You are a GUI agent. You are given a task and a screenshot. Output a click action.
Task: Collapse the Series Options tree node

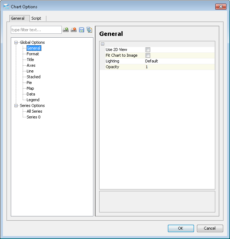(x=16, y=106)
